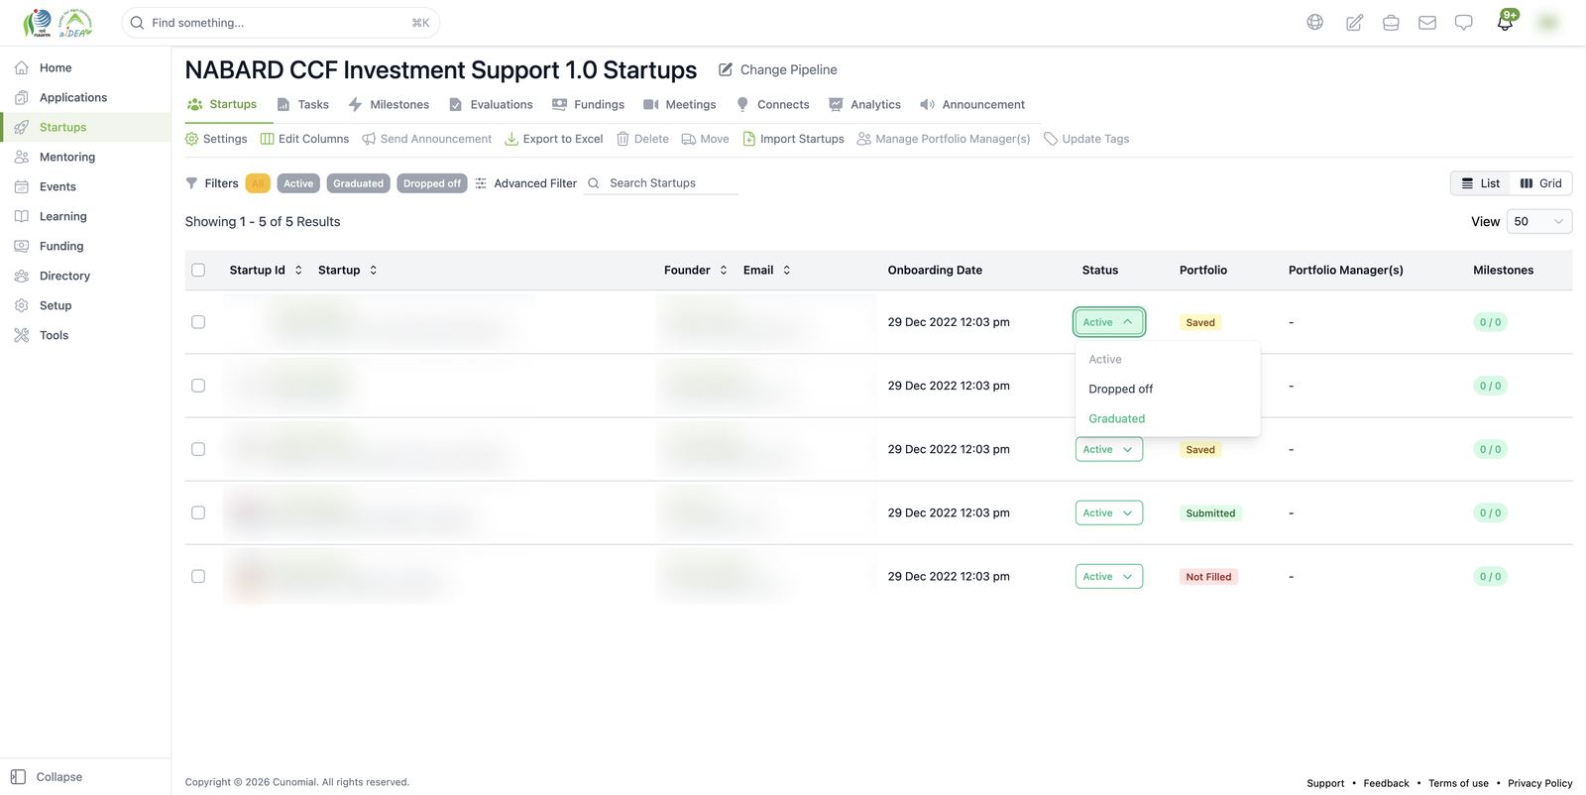Click the compose note icon in header

pyautogui.click(x=1354, y=22)
